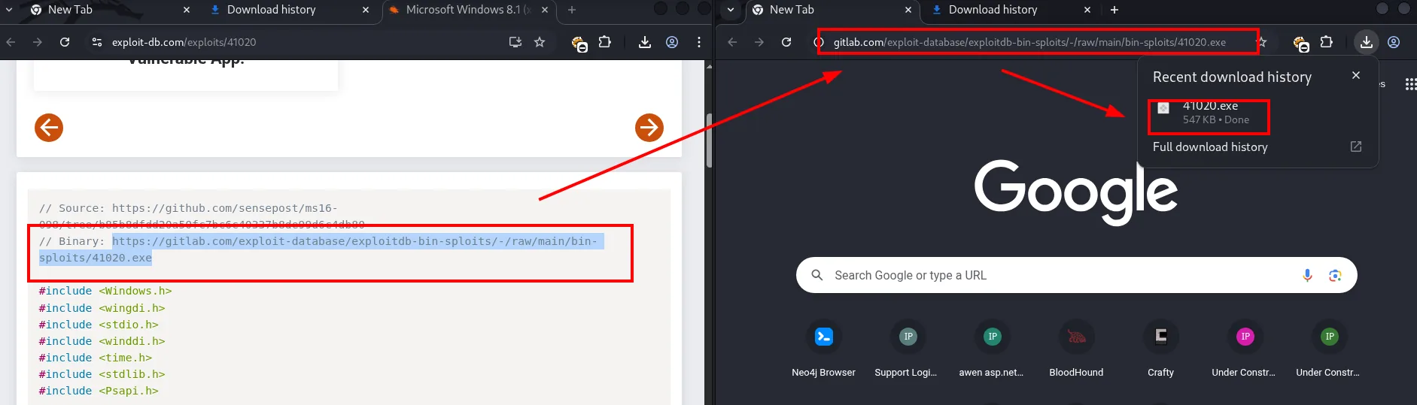Viewport: 1417px width, 405px height.
Task: Click install app icon in exploit-db address bar
Action: click(515, 42)
